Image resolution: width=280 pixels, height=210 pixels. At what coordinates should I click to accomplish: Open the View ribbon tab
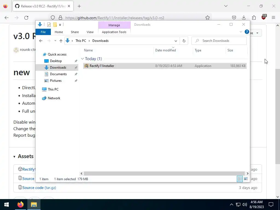tap(90, 32)
